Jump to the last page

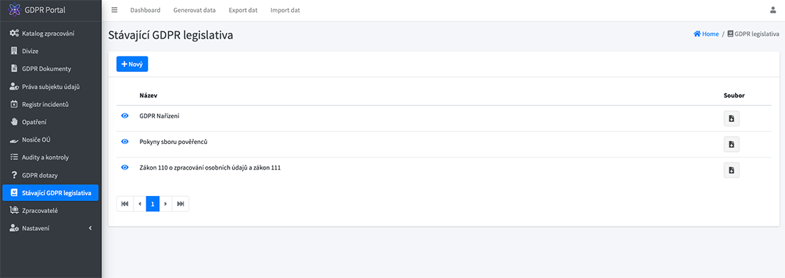[181, 204]
